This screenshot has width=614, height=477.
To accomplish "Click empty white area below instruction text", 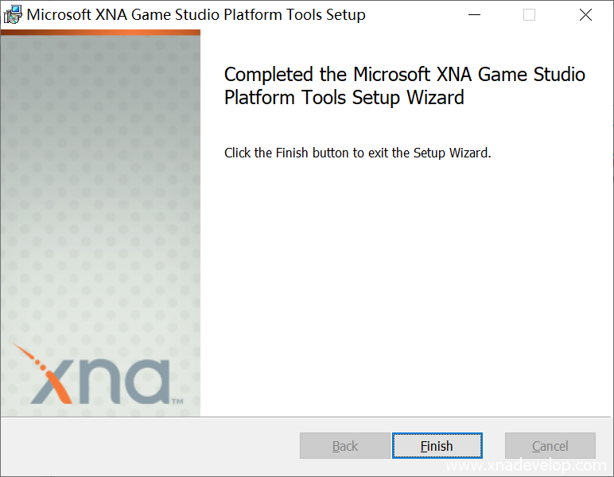I will [406, 286].
